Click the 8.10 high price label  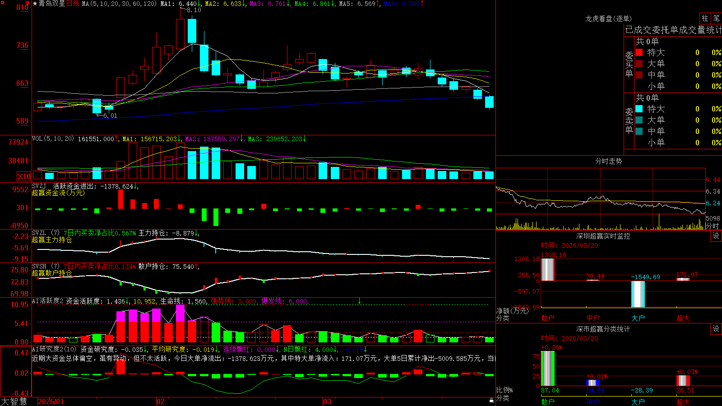[x=194, y=10]
